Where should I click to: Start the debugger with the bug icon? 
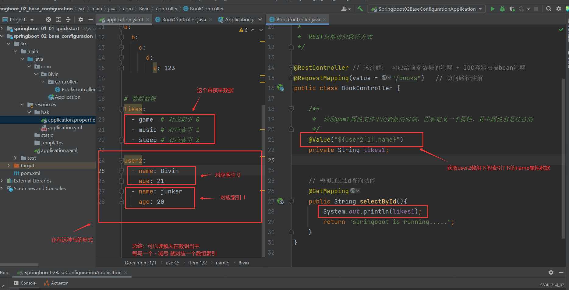[502, 9]
